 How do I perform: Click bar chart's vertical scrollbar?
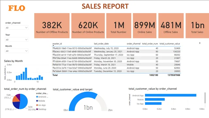point(205,98)
